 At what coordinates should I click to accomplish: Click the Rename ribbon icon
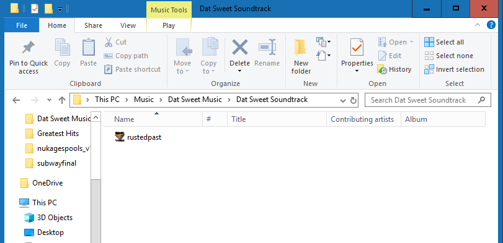coord(267,48)
